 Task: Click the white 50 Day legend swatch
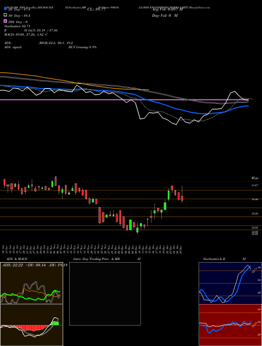click(5, 15)
